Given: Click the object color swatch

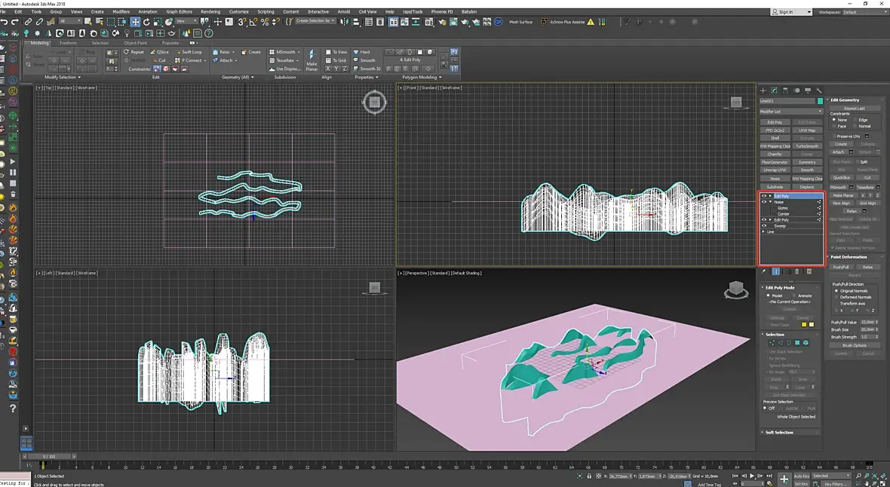Looking at the screenshot, I should [x=820, y=101].
